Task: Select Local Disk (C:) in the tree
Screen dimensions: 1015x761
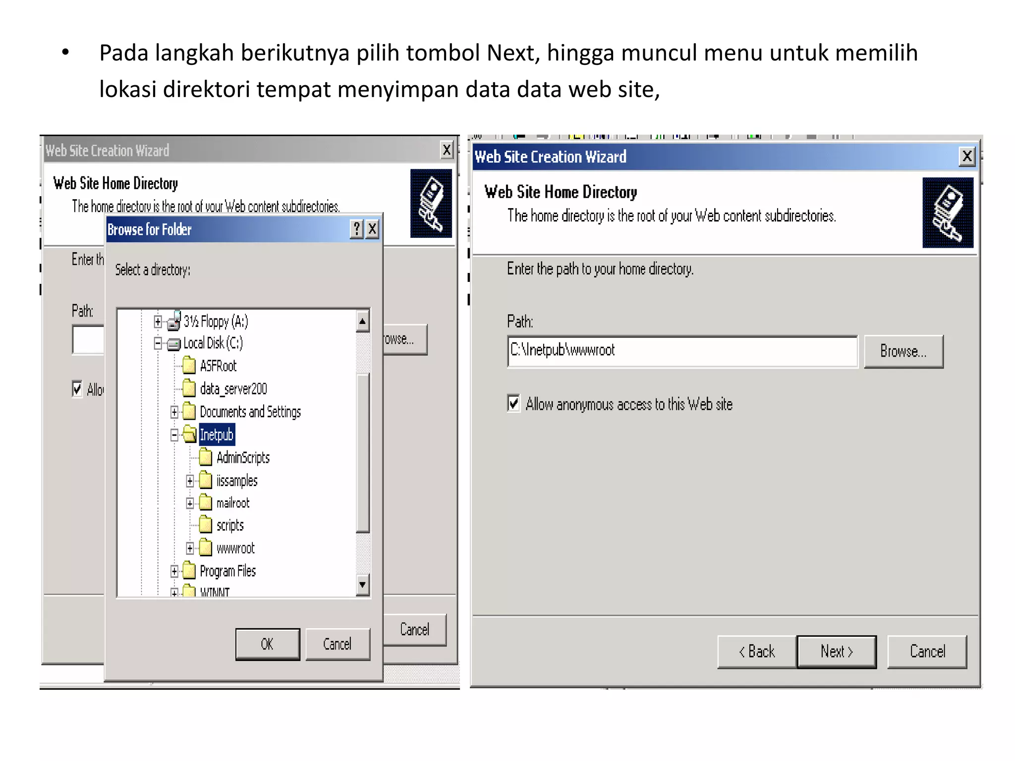Action: pyautogui.click(x=213, y=343)
